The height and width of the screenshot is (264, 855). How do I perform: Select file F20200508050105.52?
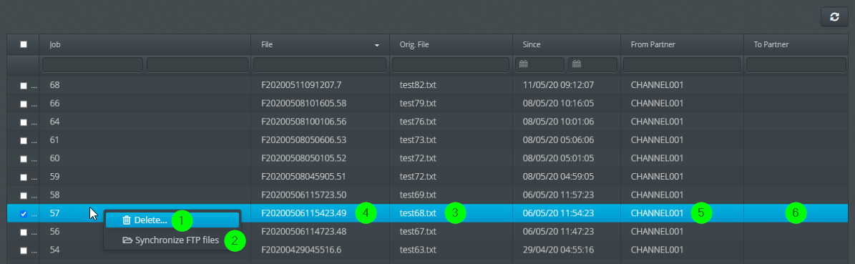tap(303, 158)
